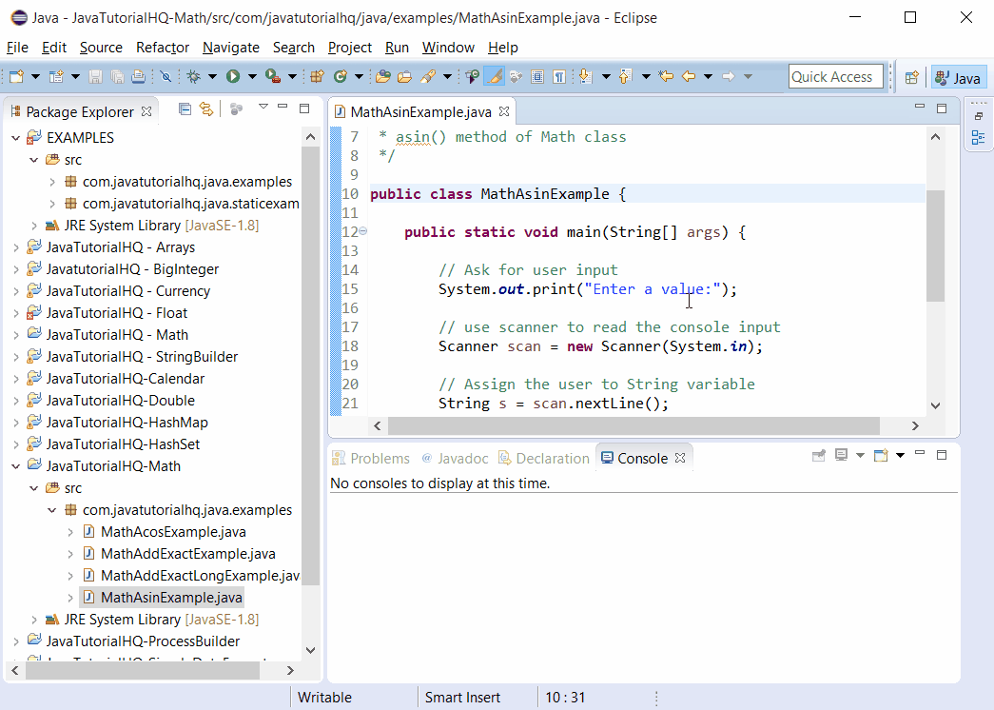This screenshot has height=710, width=994.
Task: Click the Open Type icon
Action: click(x=383, y=77)
